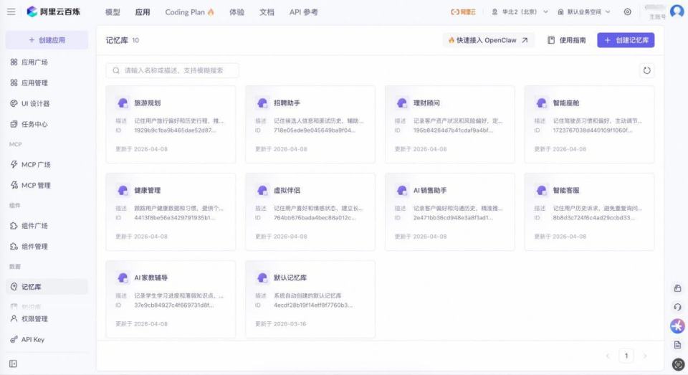
Task: Click the next page arrow
Action: pos(645,356)
